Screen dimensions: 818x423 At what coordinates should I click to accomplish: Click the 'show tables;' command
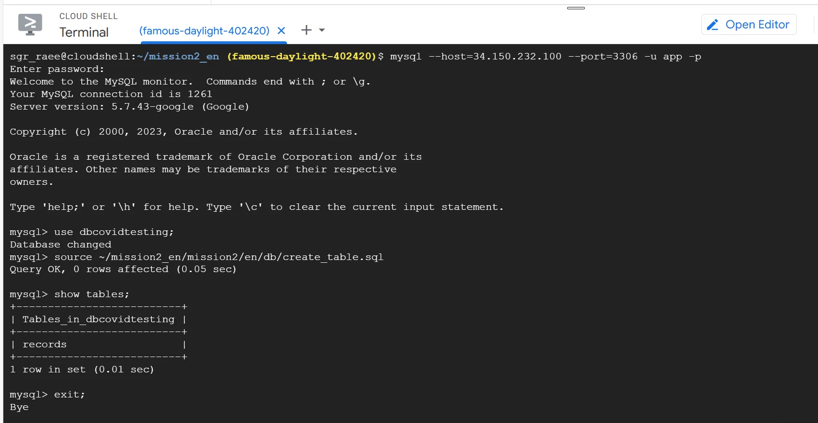pos(92,294)
